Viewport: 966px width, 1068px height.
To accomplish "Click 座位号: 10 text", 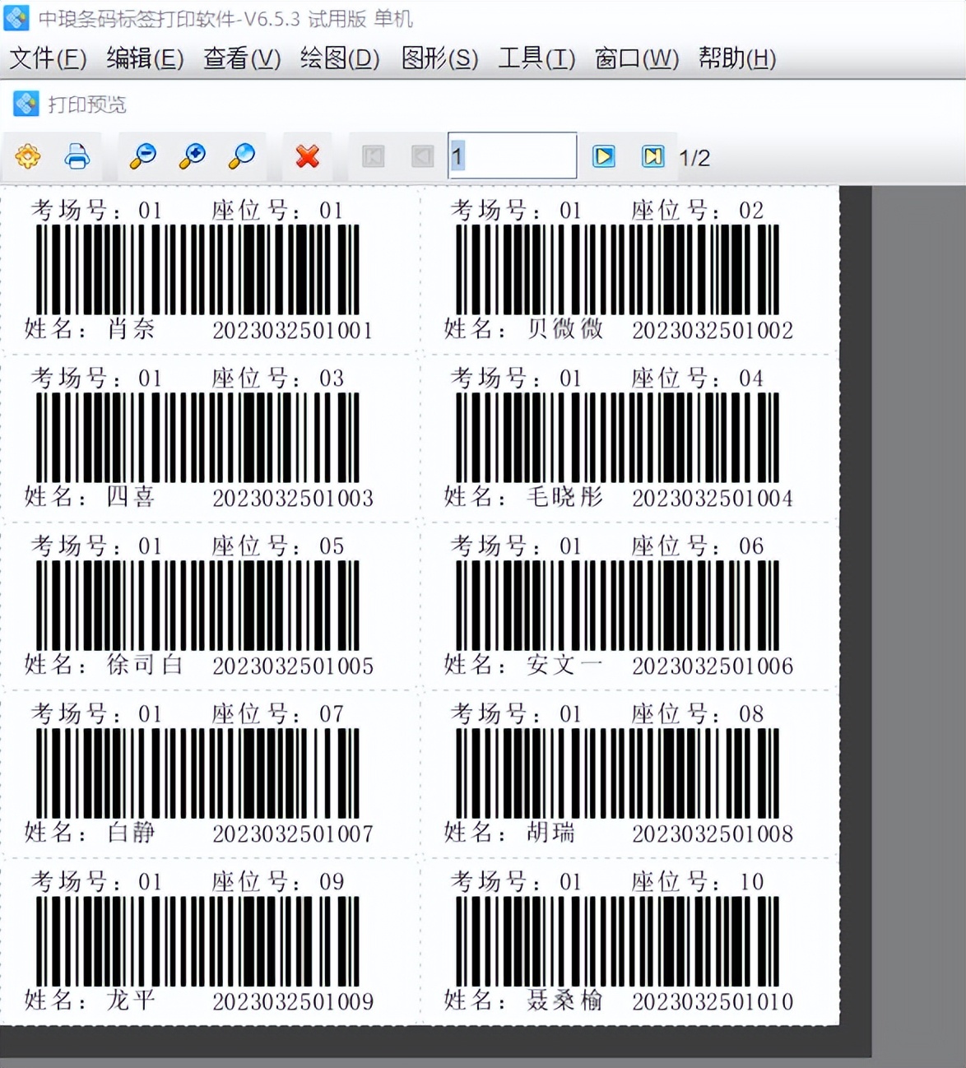I will click(698, 882).
